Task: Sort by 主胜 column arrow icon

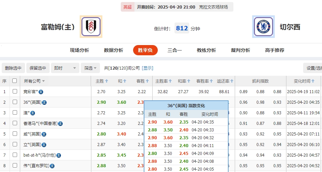Action: [107, 81]
